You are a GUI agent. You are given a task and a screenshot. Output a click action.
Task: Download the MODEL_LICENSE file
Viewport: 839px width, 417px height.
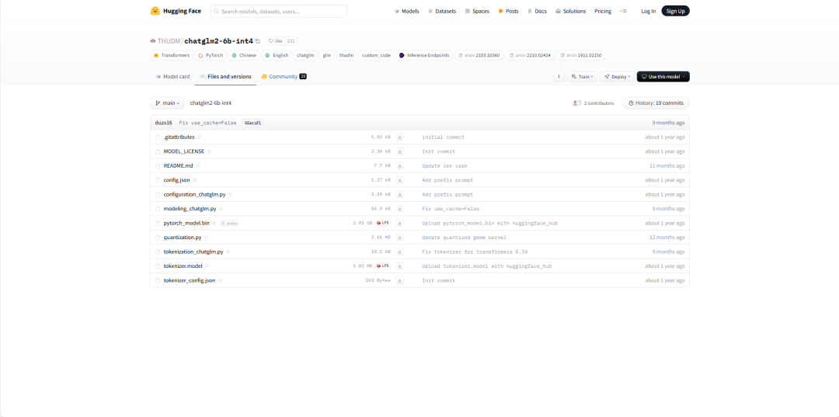[x=400, y=151]
